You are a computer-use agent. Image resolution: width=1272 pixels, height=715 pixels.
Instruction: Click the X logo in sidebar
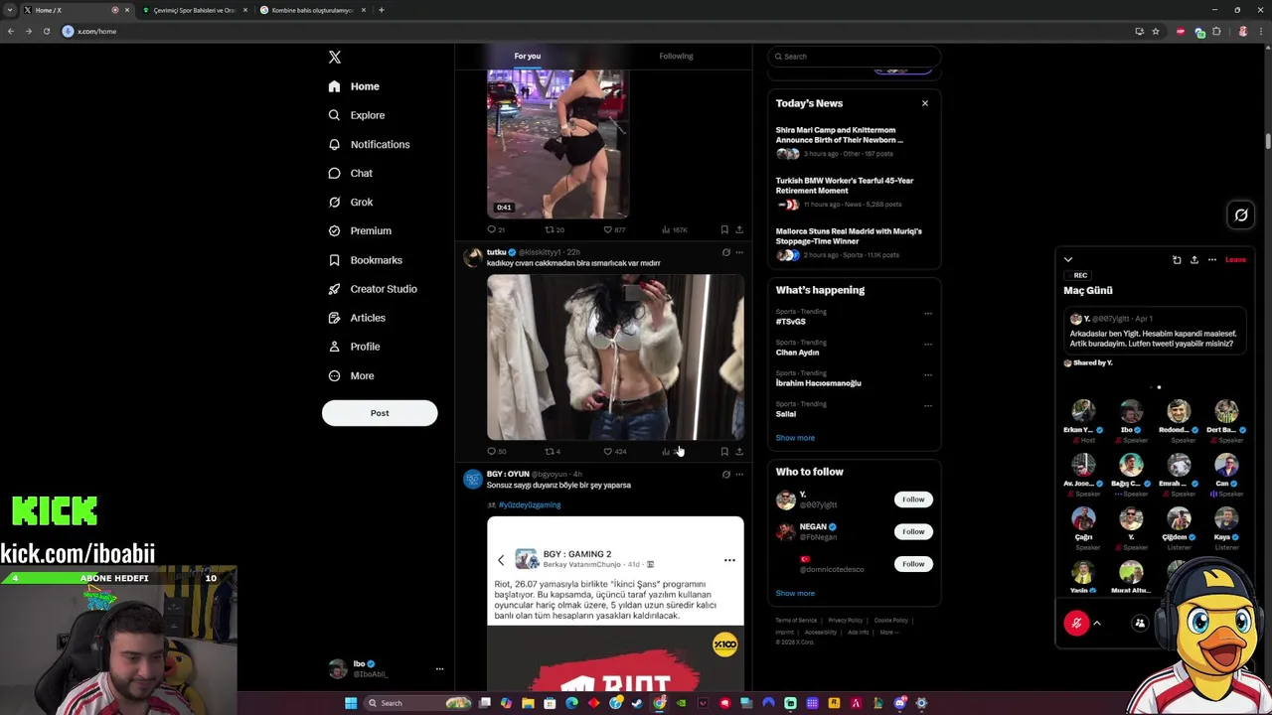pos(335,58)
